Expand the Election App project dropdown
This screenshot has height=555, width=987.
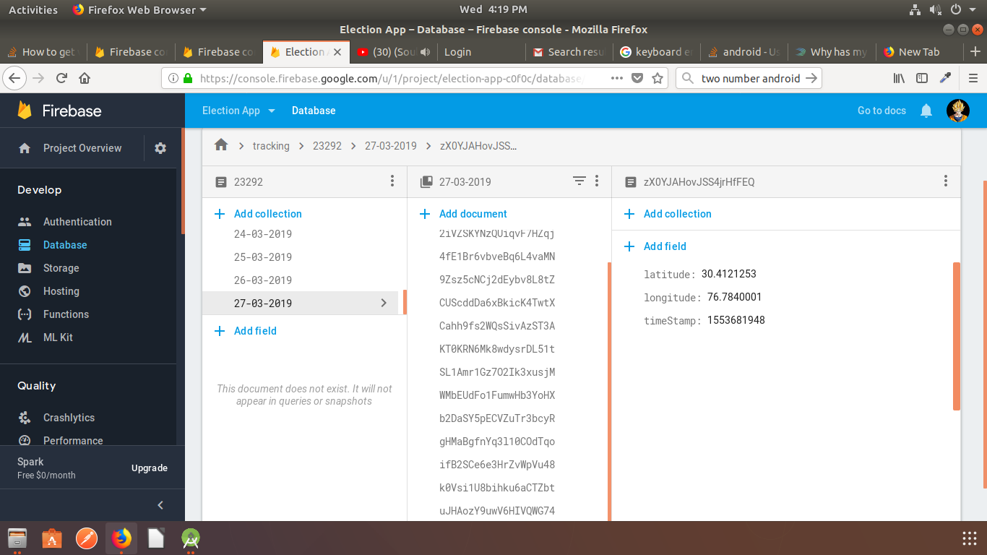point(238,111)
